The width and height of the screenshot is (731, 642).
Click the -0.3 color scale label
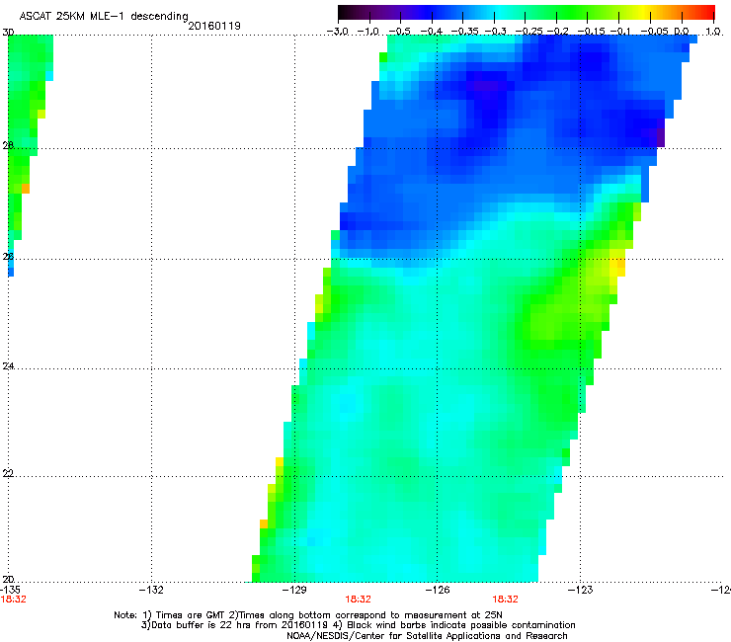495,32
